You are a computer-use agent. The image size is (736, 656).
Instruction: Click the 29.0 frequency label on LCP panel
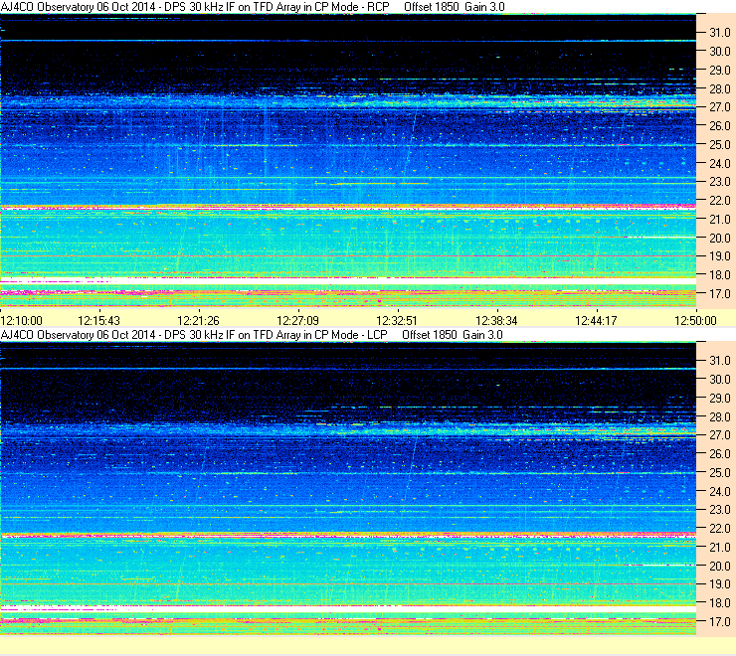(720, 398)
